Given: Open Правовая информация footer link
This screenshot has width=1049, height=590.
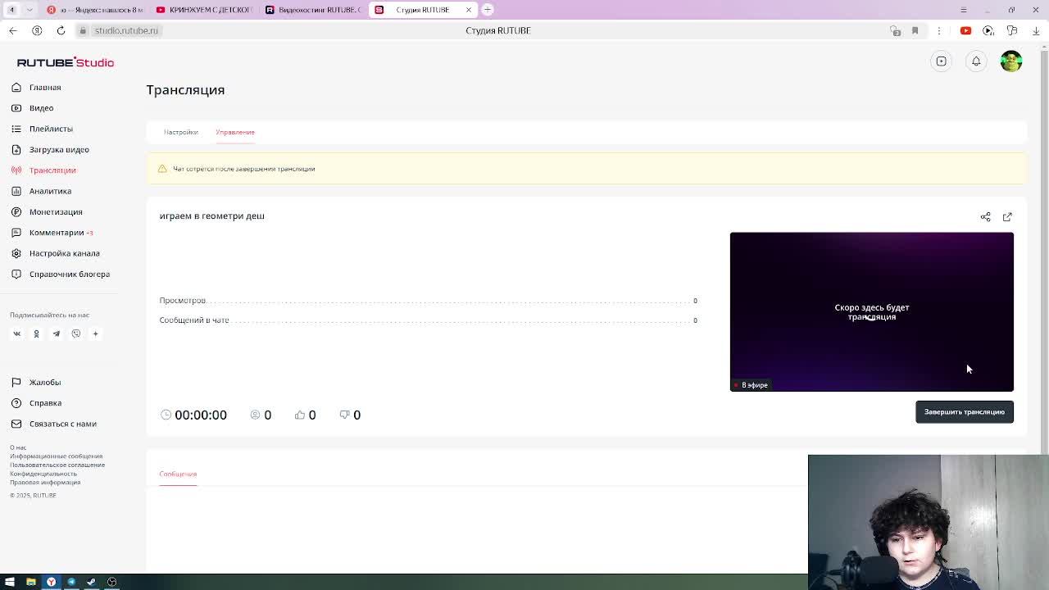Looking at the screenshot, I should pos(45,482).
